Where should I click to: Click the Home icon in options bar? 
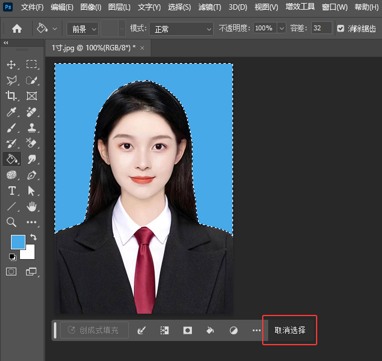[17, 29]
